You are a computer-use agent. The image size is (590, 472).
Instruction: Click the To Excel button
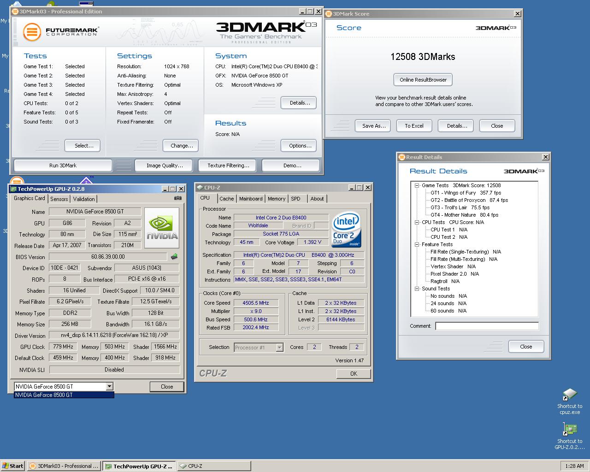point(414,126)
